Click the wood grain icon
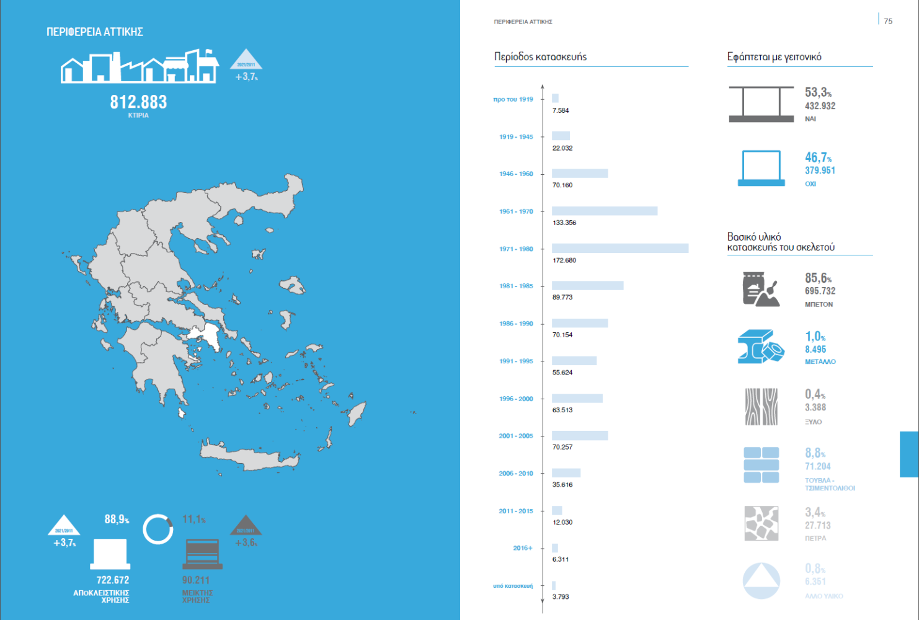Image resolution: width=919 pixels, height=620 pixels. point(761,406)
